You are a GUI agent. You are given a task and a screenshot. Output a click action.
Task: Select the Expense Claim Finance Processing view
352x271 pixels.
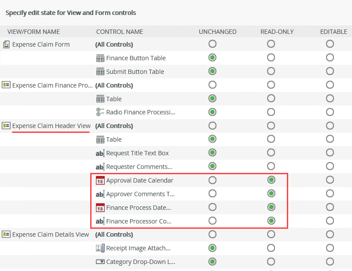click(x=52, y=85)
